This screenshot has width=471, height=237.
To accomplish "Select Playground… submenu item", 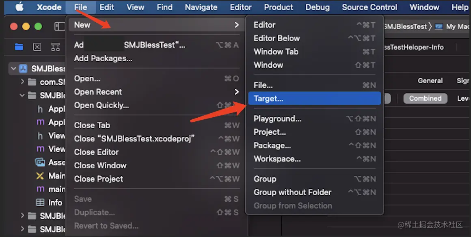I will tap(315, 118).
